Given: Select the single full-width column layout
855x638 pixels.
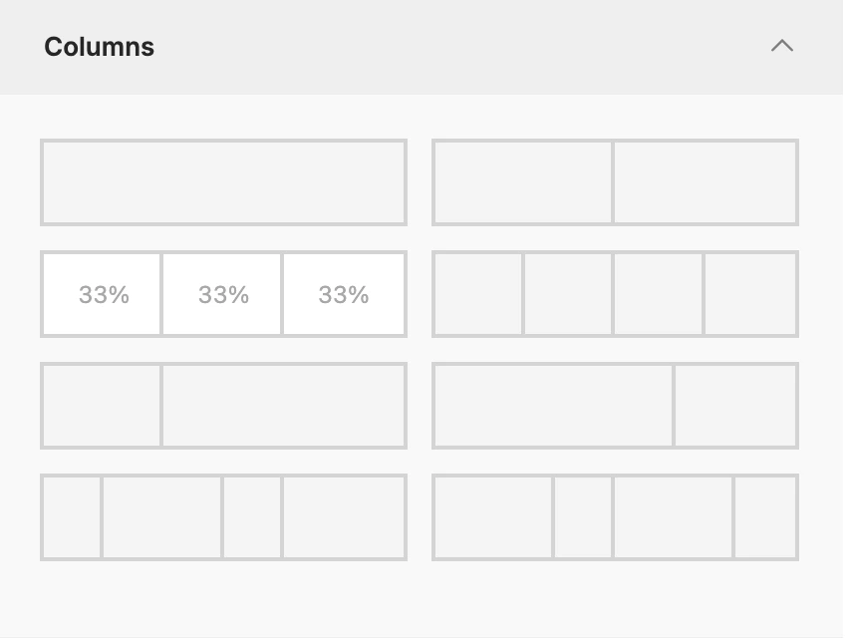Looking at the screenshot, I should tap(223, 182).
